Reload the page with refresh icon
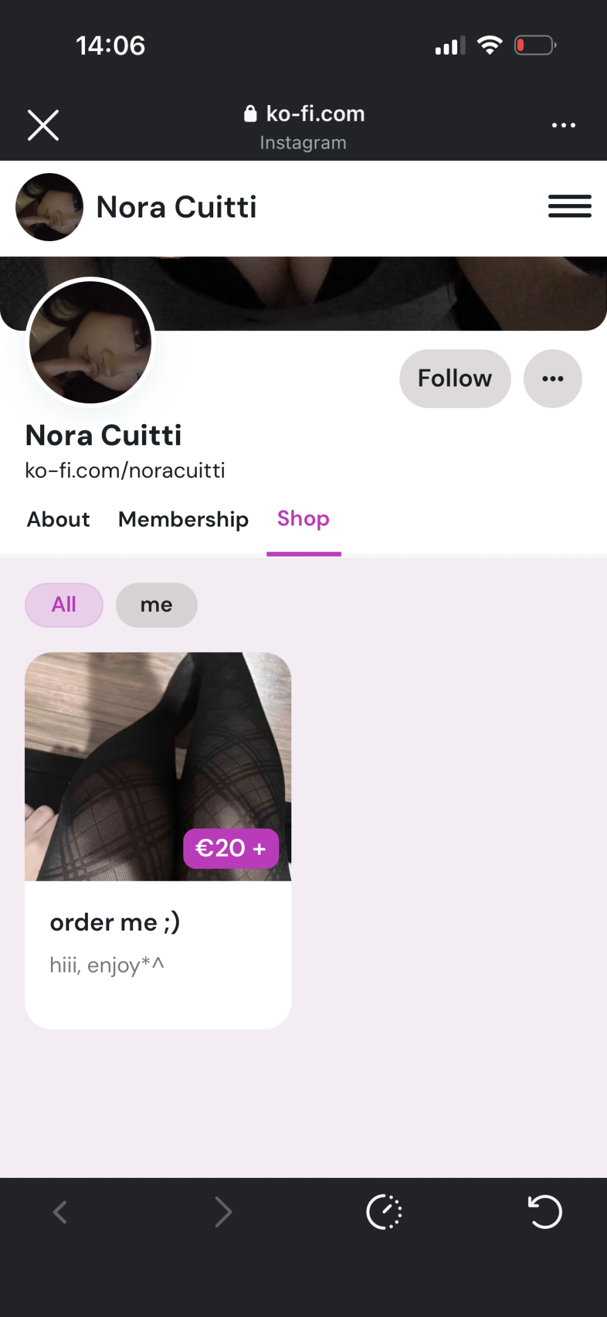The image size is (607, 1317). tap(544, 1212)
